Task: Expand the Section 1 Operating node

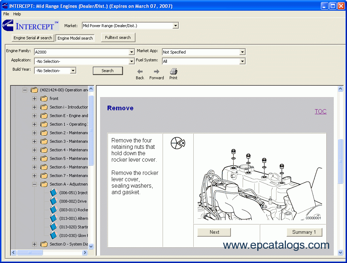Action: pyautogui.click(x=34, y=124)
